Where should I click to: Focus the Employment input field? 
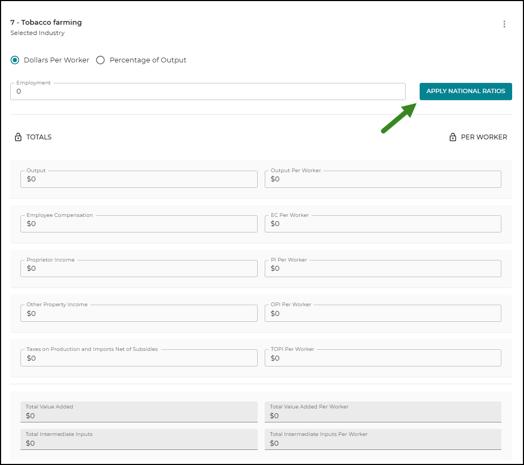(x=208, y=91)
